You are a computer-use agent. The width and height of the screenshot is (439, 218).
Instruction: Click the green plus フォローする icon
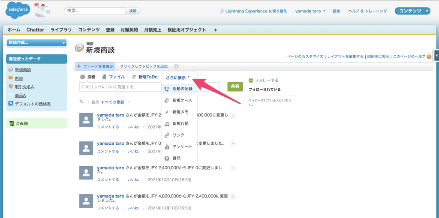coord(251,81)
